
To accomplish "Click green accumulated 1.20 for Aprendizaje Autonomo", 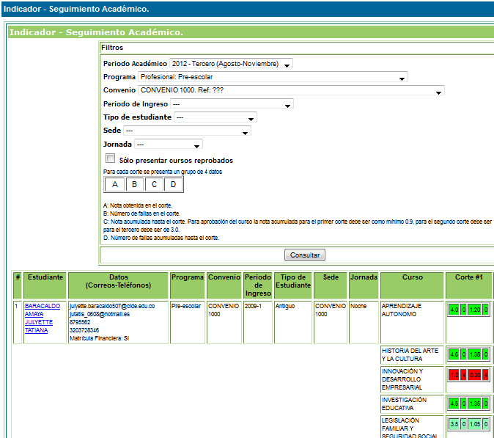I will pyautogui.click(x=475, y=310).
